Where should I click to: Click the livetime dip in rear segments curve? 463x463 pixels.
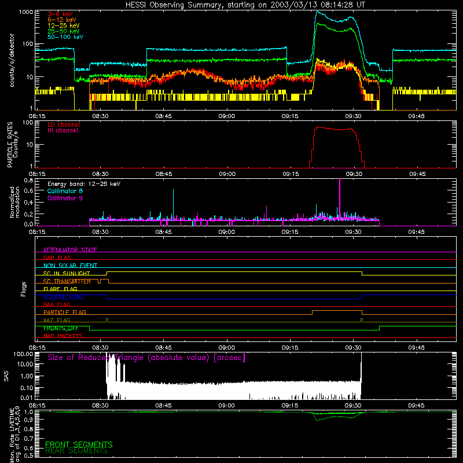tap(318, 420)
